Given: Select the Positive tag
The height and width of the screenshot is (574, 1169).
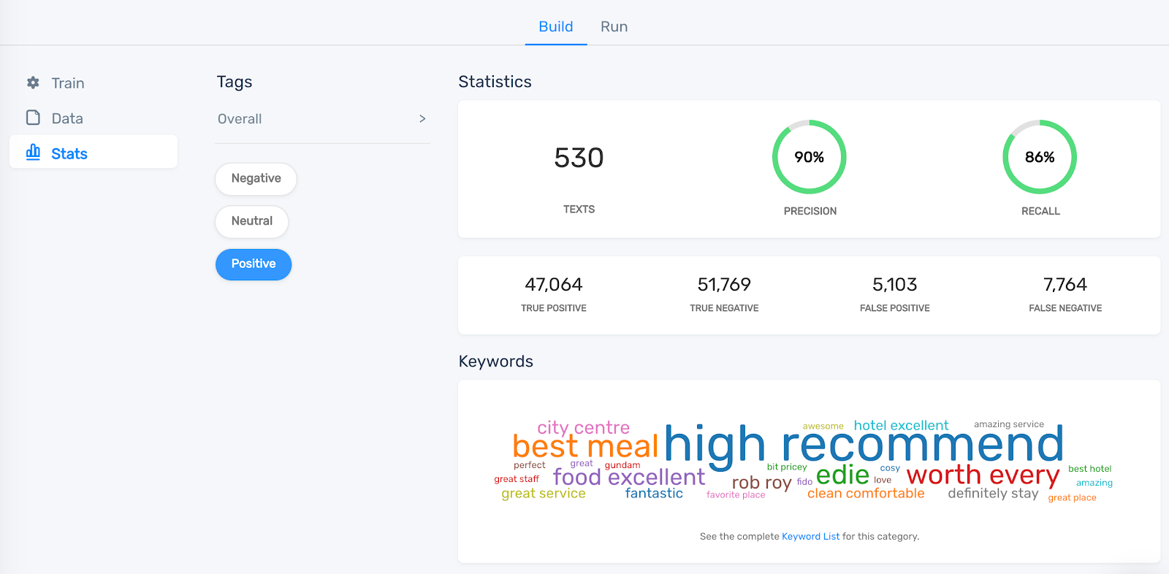Looking at the screenshot, I should [254, 264].
